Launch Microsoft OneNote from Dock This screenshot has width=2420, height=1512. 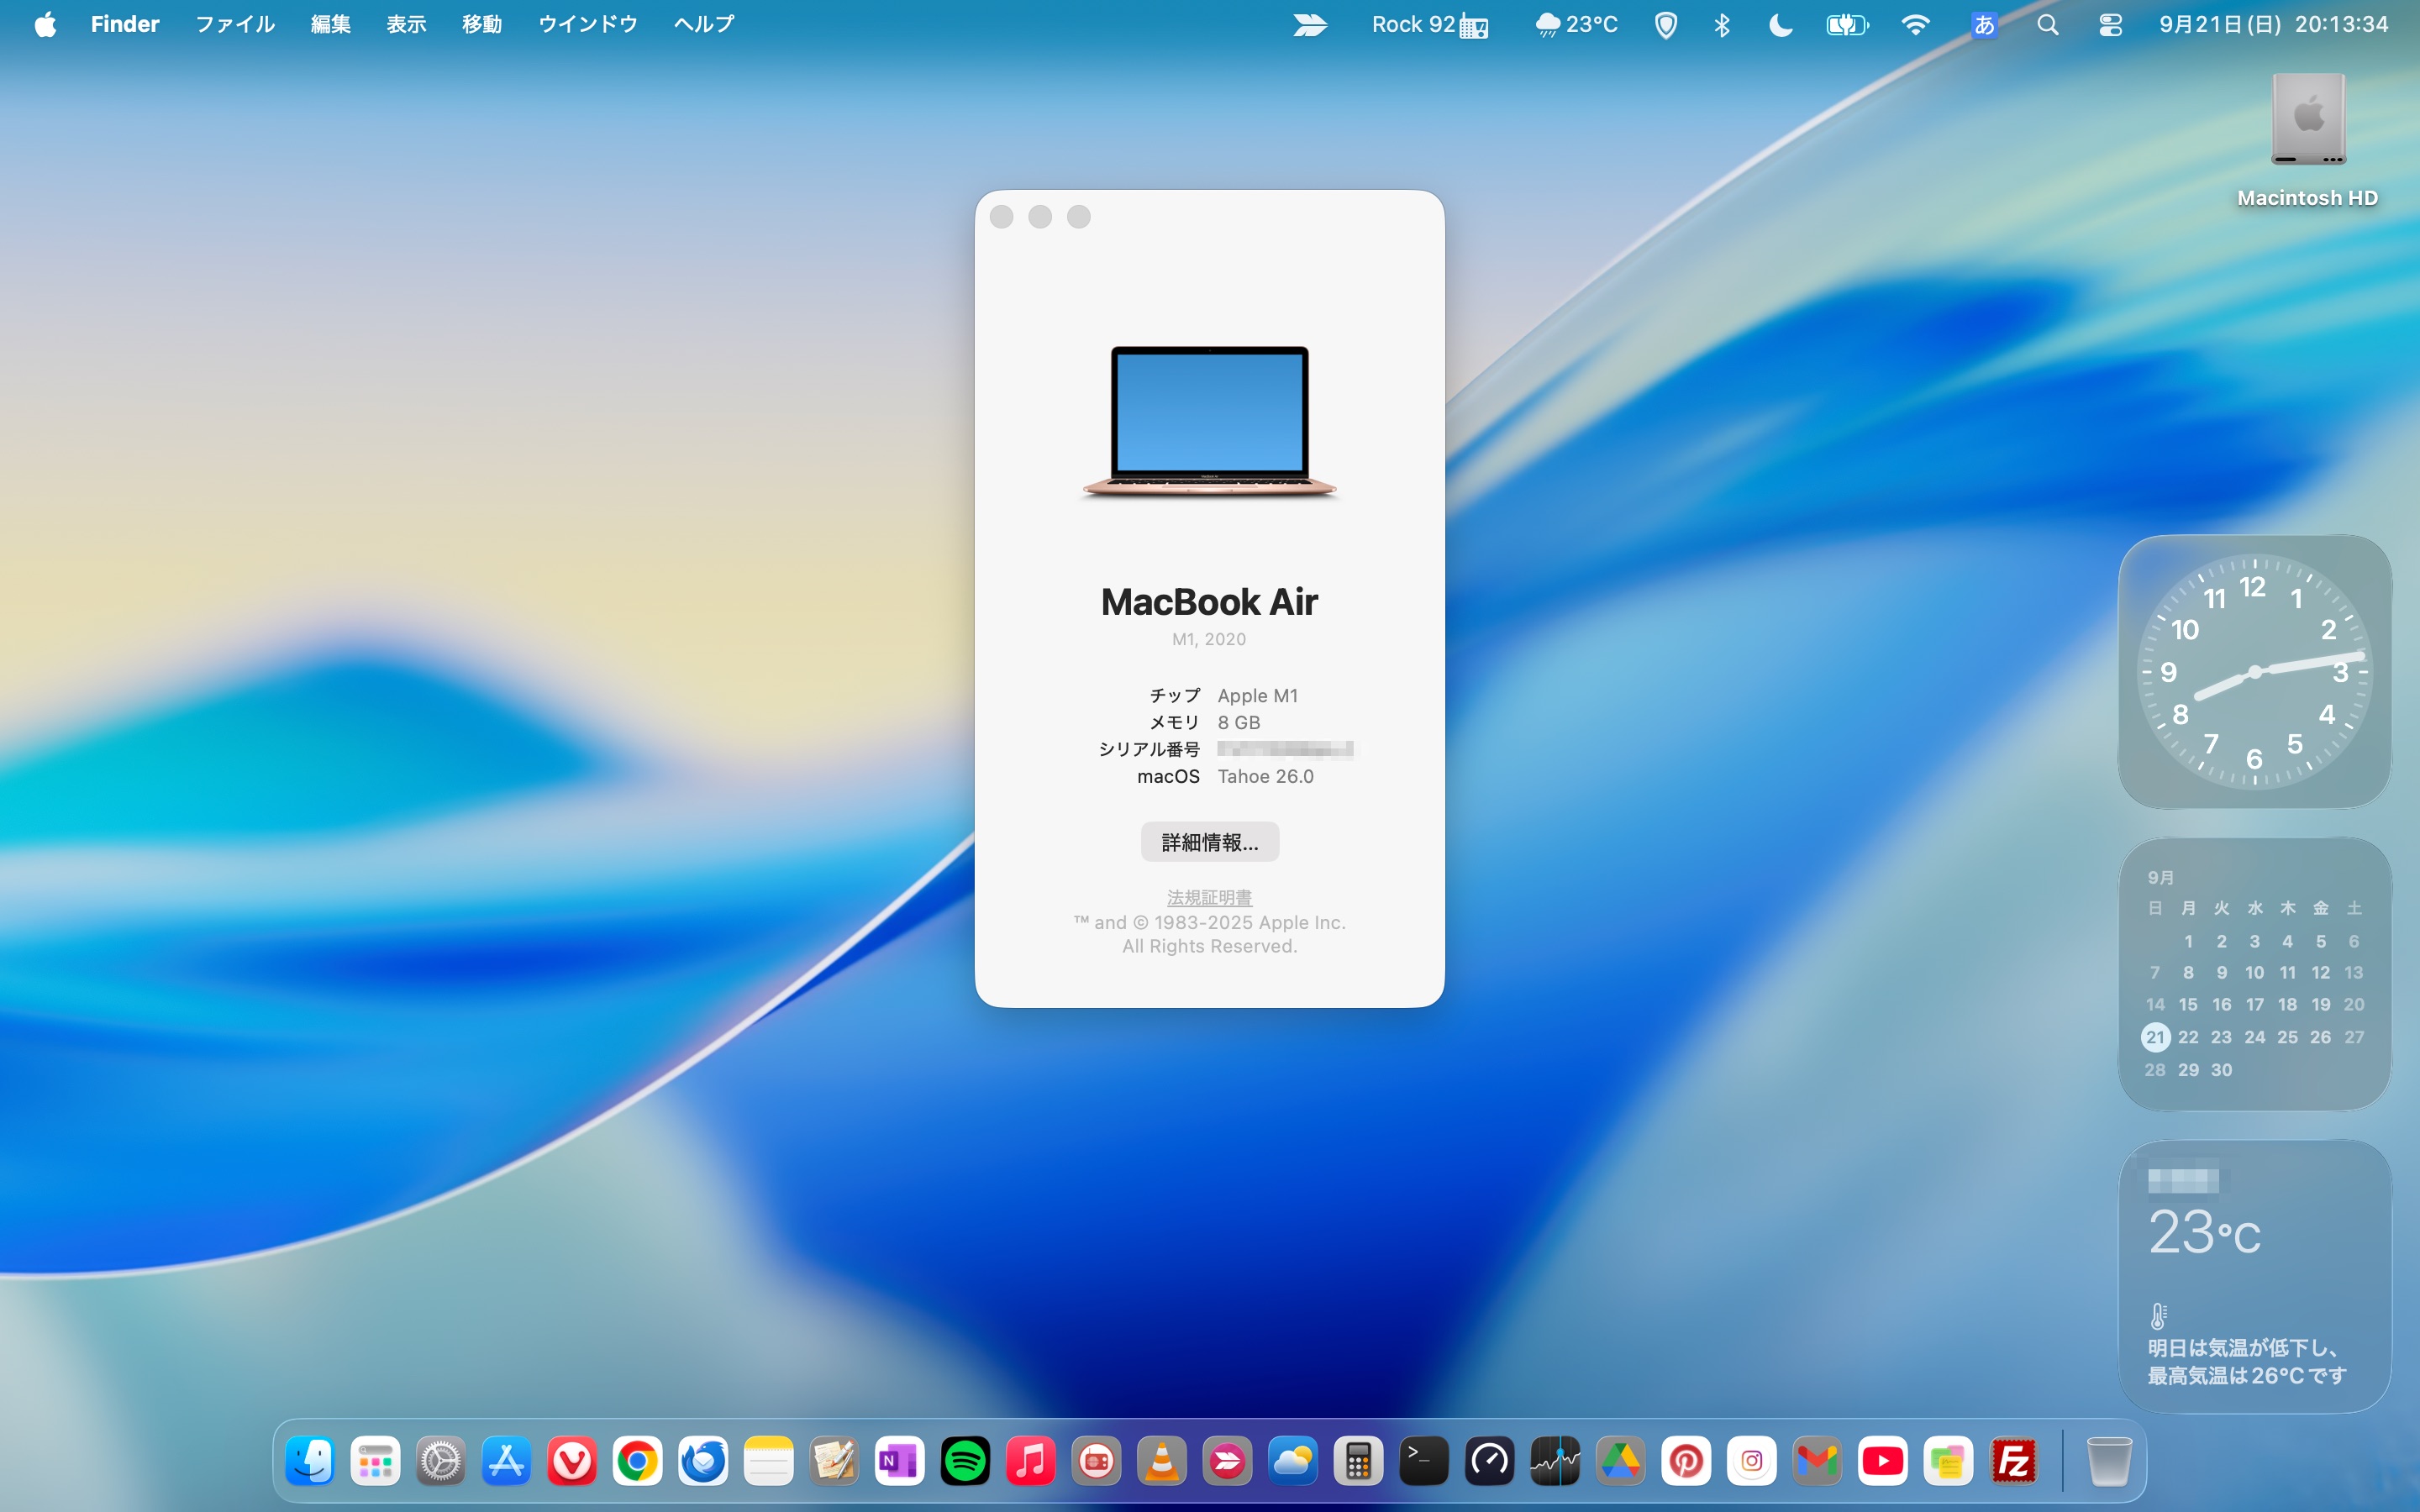click(899, 1462)
